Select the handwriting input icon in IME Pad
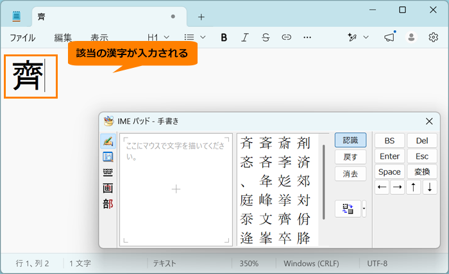 [x=108, y=141]
